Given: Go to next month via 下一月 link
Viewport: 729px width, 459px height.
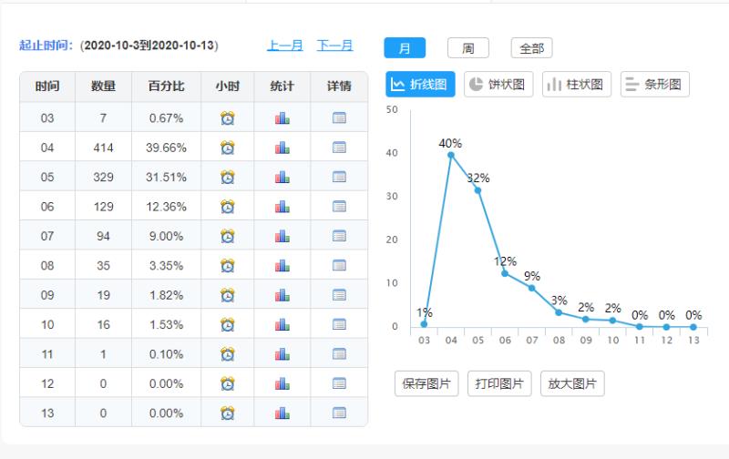Looking at the screenshot, I should pos(335,46).
